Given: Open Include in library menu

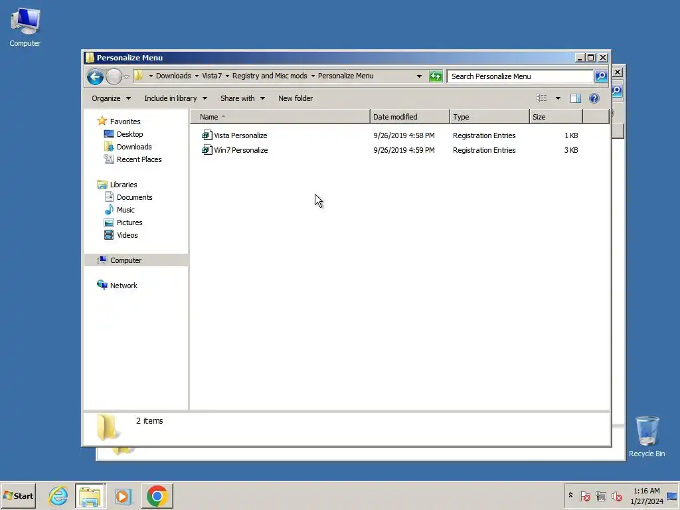Looking at the screenshot, I should pos(175,98).
